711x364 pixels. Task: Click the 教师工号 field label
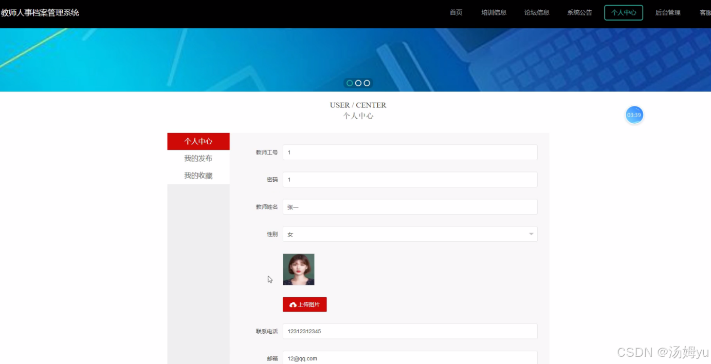click(x=267, y=152)
